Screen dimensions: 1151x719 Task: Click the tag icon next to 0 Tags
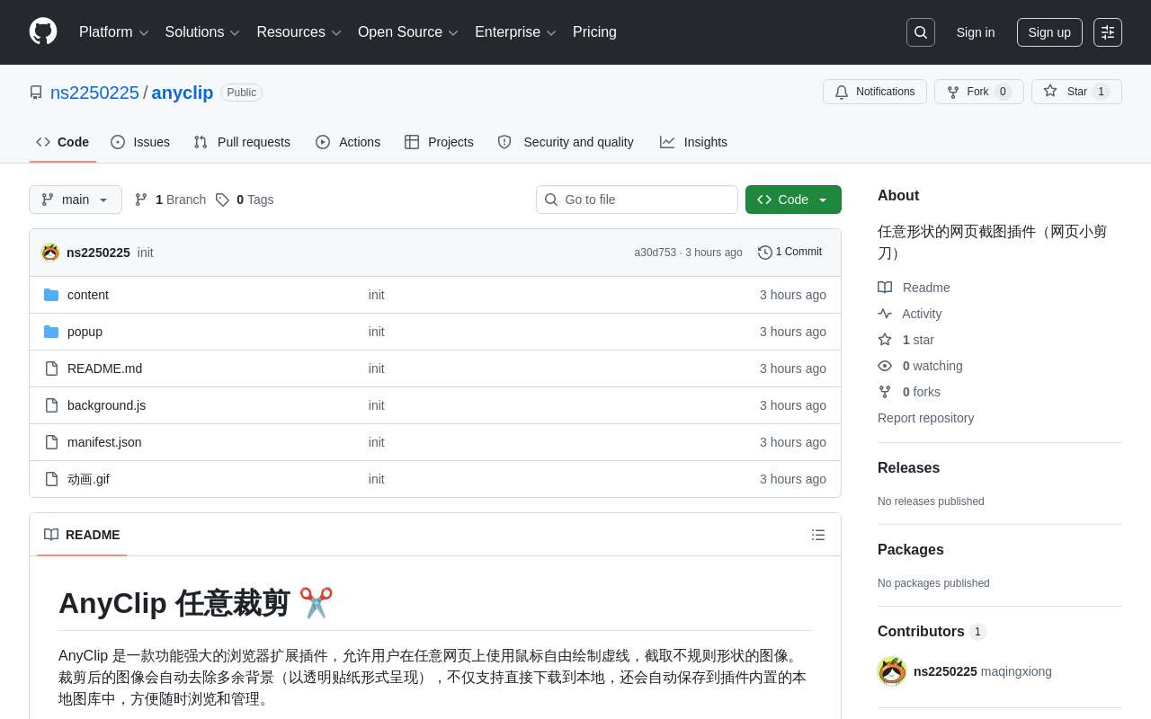(x=222, y=200)
